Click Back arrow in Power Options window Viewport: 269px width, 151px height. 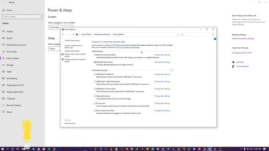[63, 34]
